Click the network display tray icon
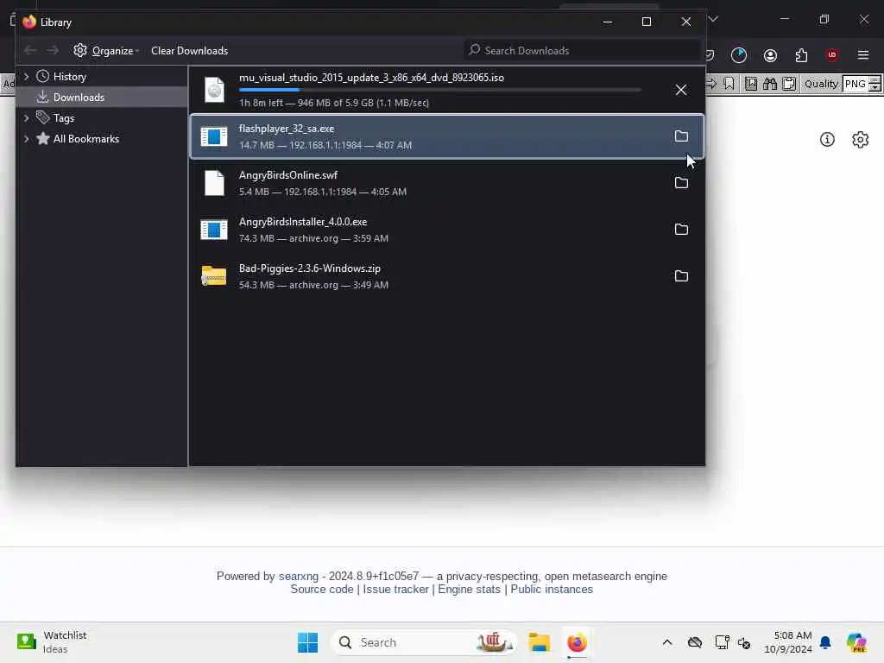This screenshot has width=884, height=663. pyautogui.click(x=722, y=642)
